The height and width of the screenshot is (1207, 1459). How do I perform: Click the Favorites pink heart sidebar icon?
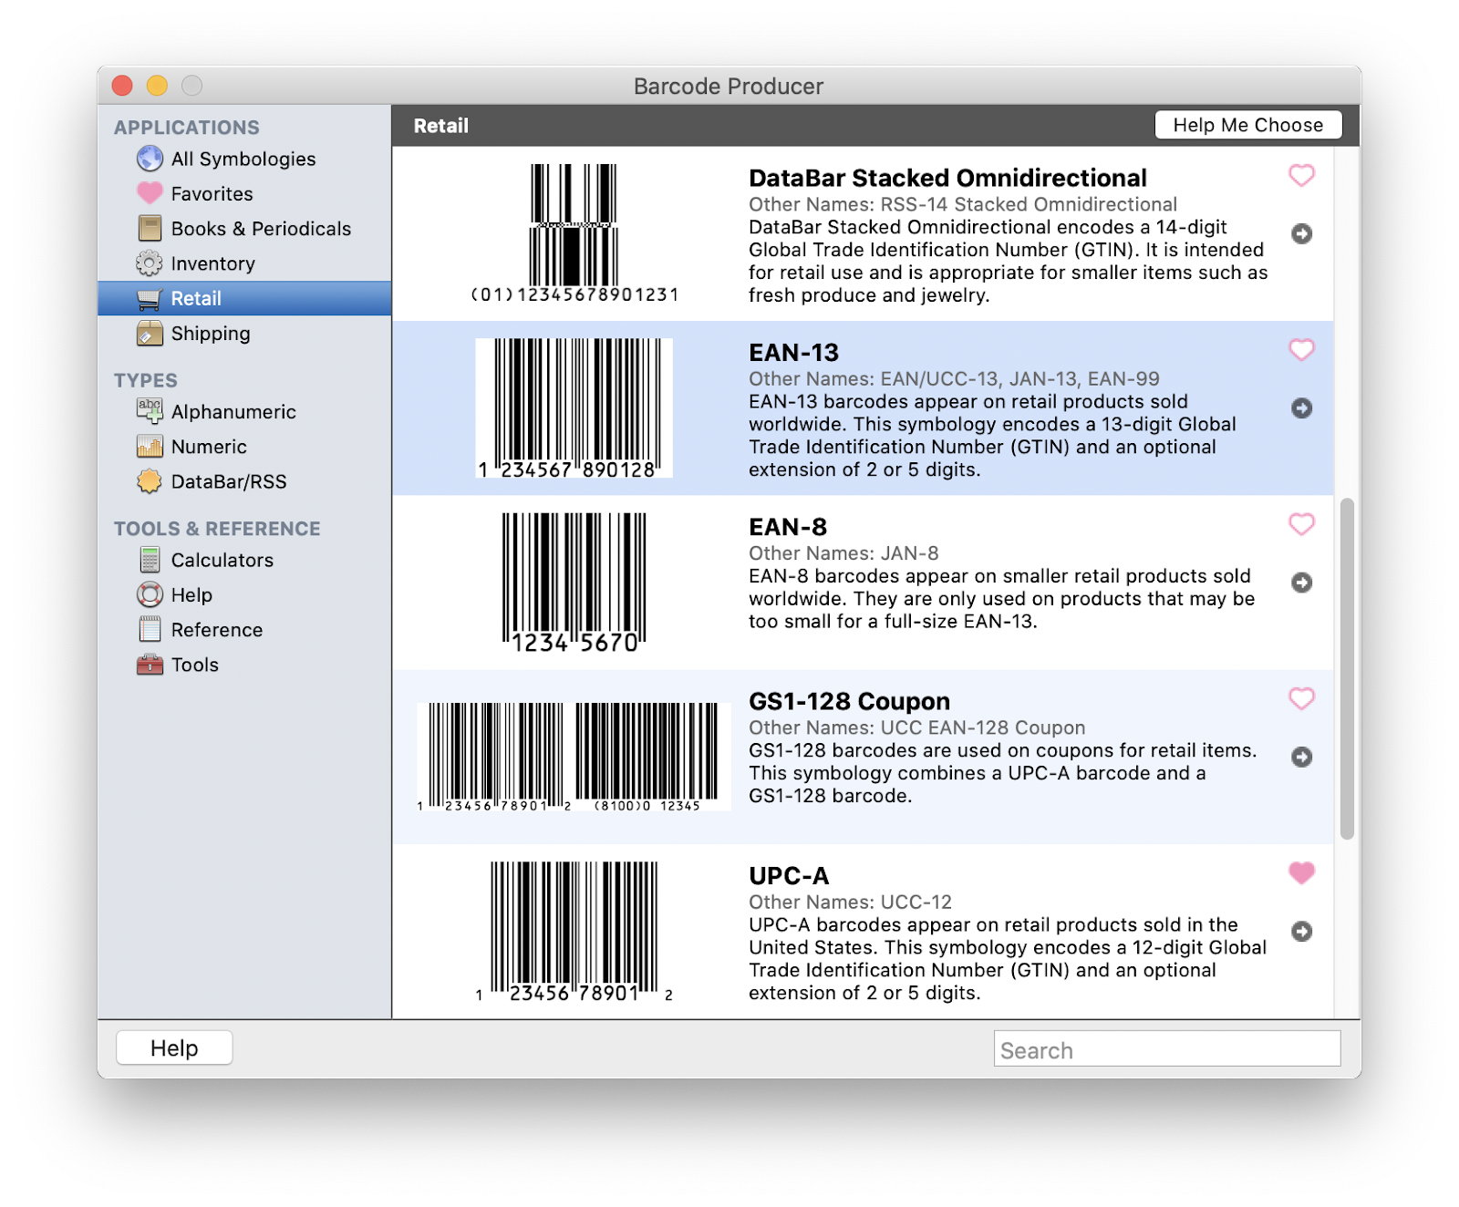pyautogui.click(x=150, y=193)
